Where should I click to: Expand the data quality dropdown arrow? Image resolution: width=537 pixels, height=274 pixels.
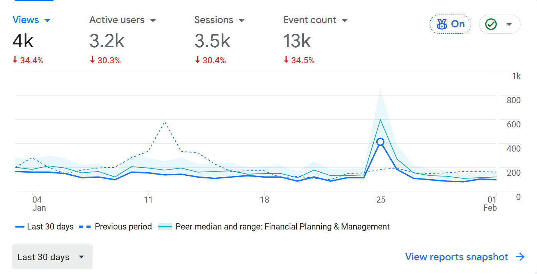pos(509,25)
